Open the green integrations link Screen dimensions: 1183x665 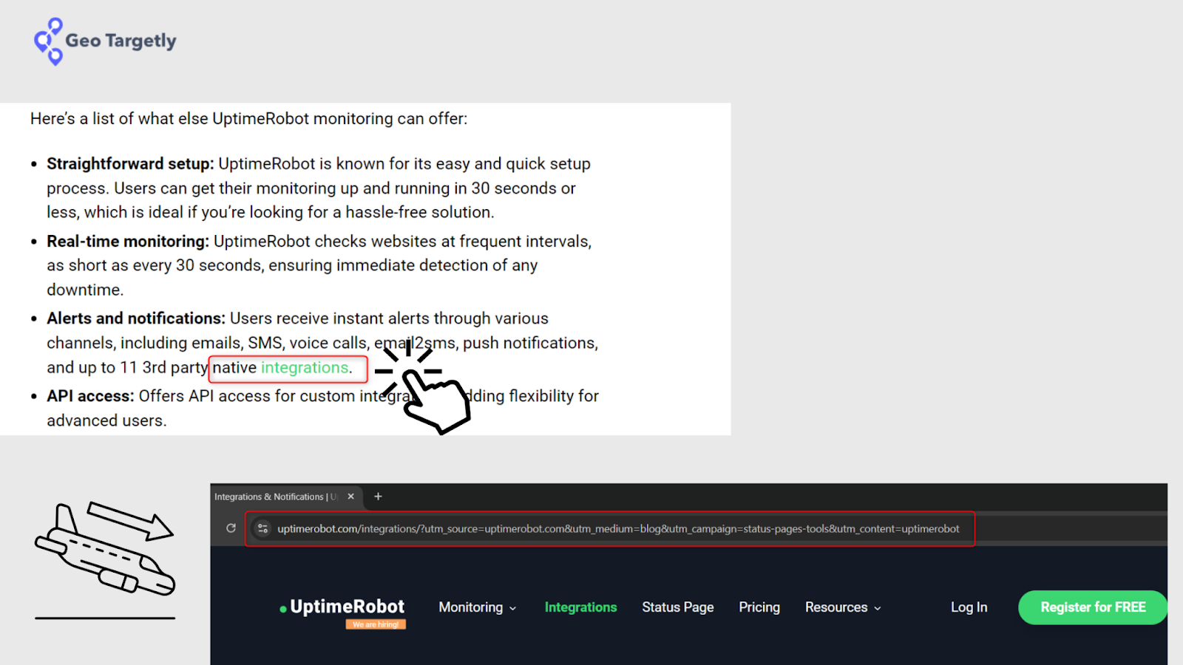point(305,368)
